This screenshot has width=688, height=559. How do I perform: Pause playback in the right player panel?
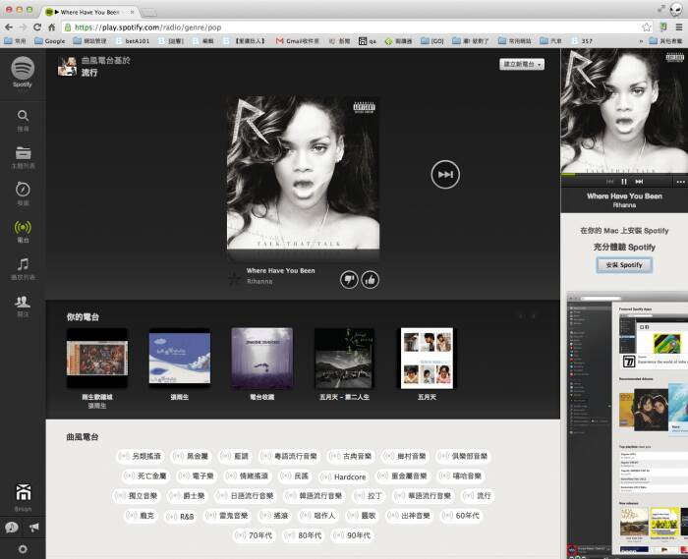(624, 182)
